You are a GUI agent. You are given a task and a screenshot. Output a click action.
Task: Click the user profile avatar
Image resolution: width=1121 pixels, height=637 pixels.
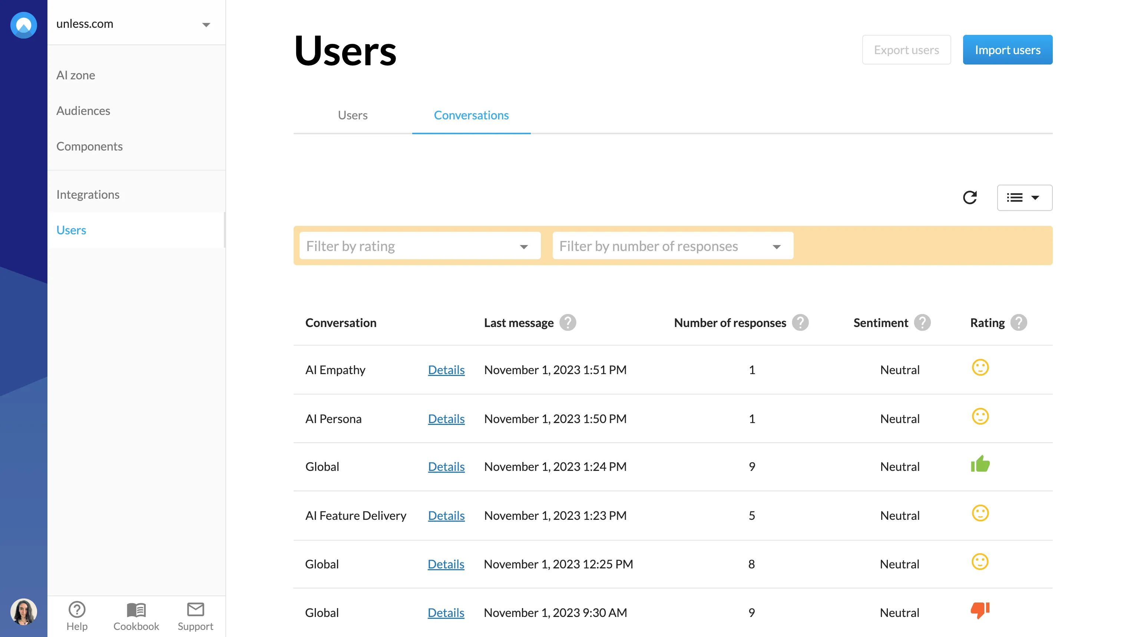24,611
